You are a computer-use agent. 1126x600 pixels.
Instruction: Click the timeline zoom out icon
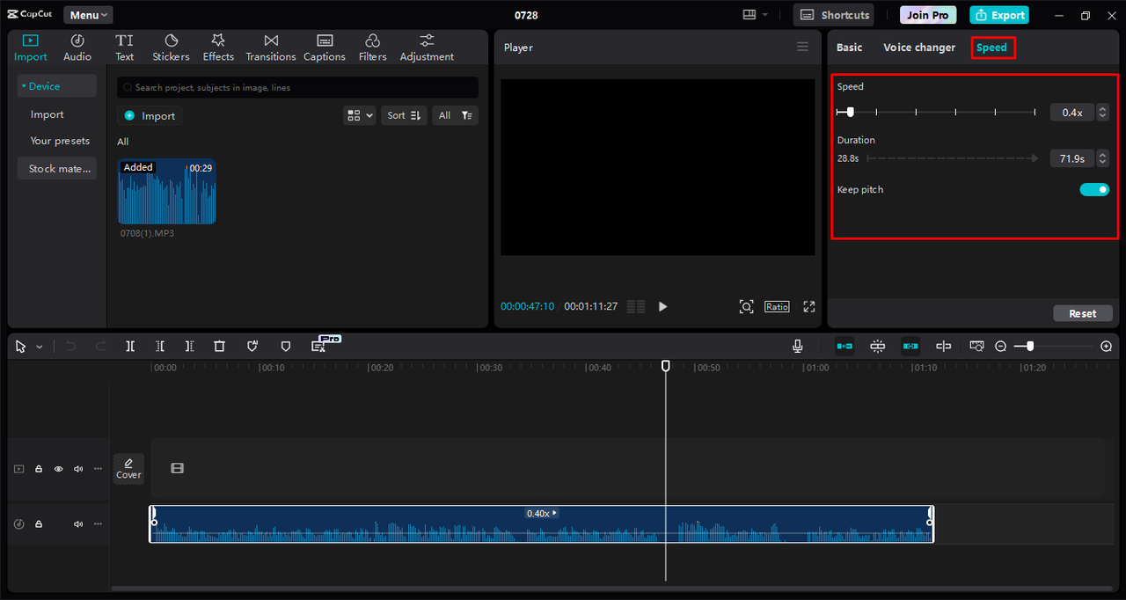pos(1000,347)
